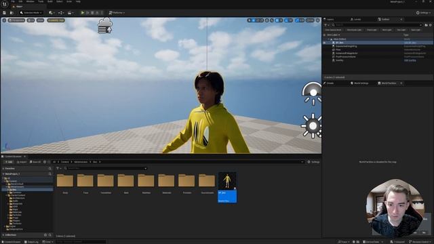Open the Tools menu
The image size is (434, 244).
point(41,1)
